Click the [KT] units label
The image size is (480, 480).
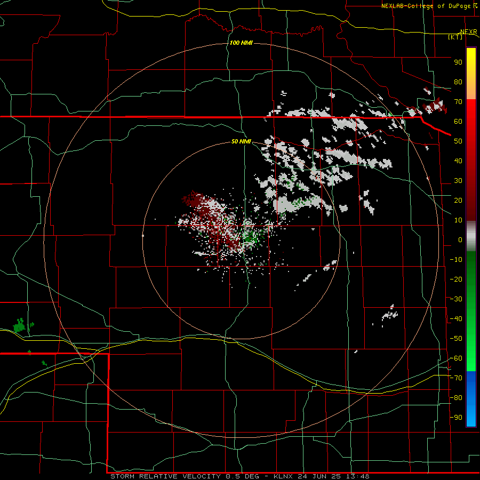pos(455,37)
